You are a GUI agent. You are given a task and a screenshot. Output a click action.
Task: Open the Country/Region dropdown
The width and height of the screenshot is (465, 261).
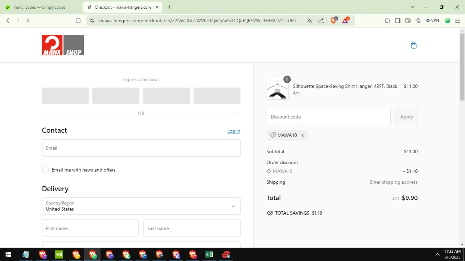[141, 206]
